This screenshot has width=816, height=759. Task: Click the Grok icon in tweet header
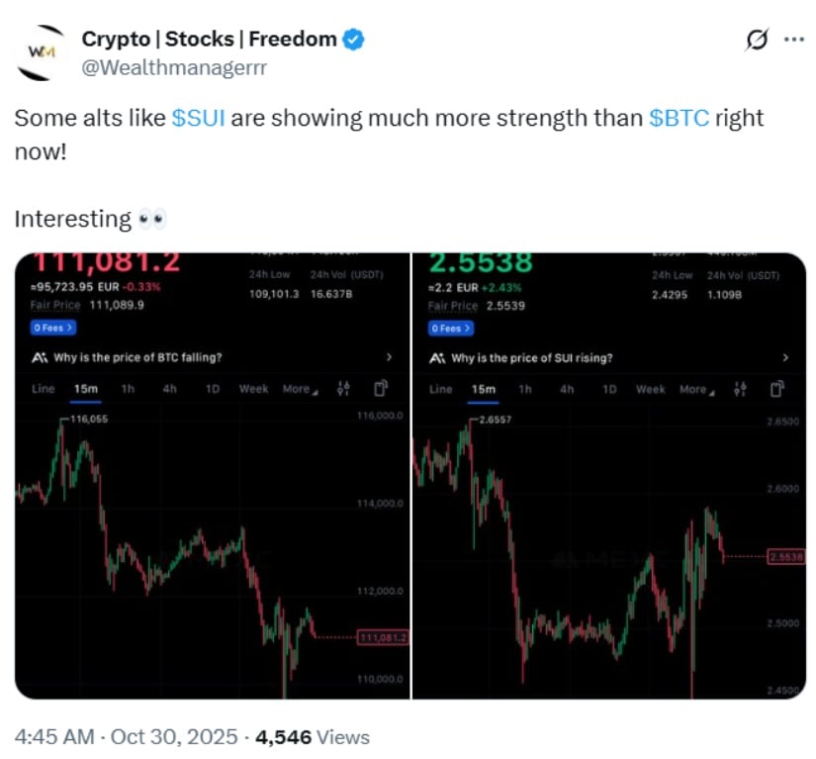[x=757, y=41]
